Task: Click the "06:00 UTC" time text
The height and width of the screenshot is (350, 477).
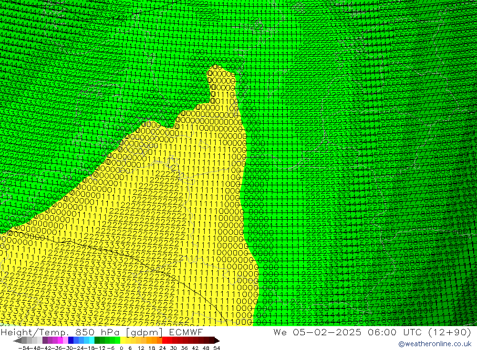Action: tap(396, 332)
